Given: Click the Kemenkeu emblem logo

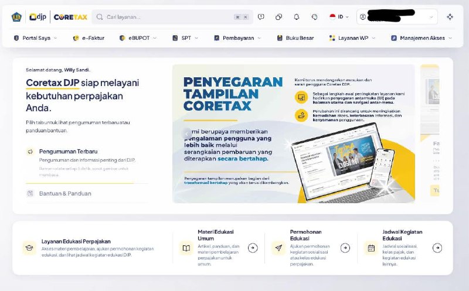Looking at the screenshot, I should [x=17, y=17].
